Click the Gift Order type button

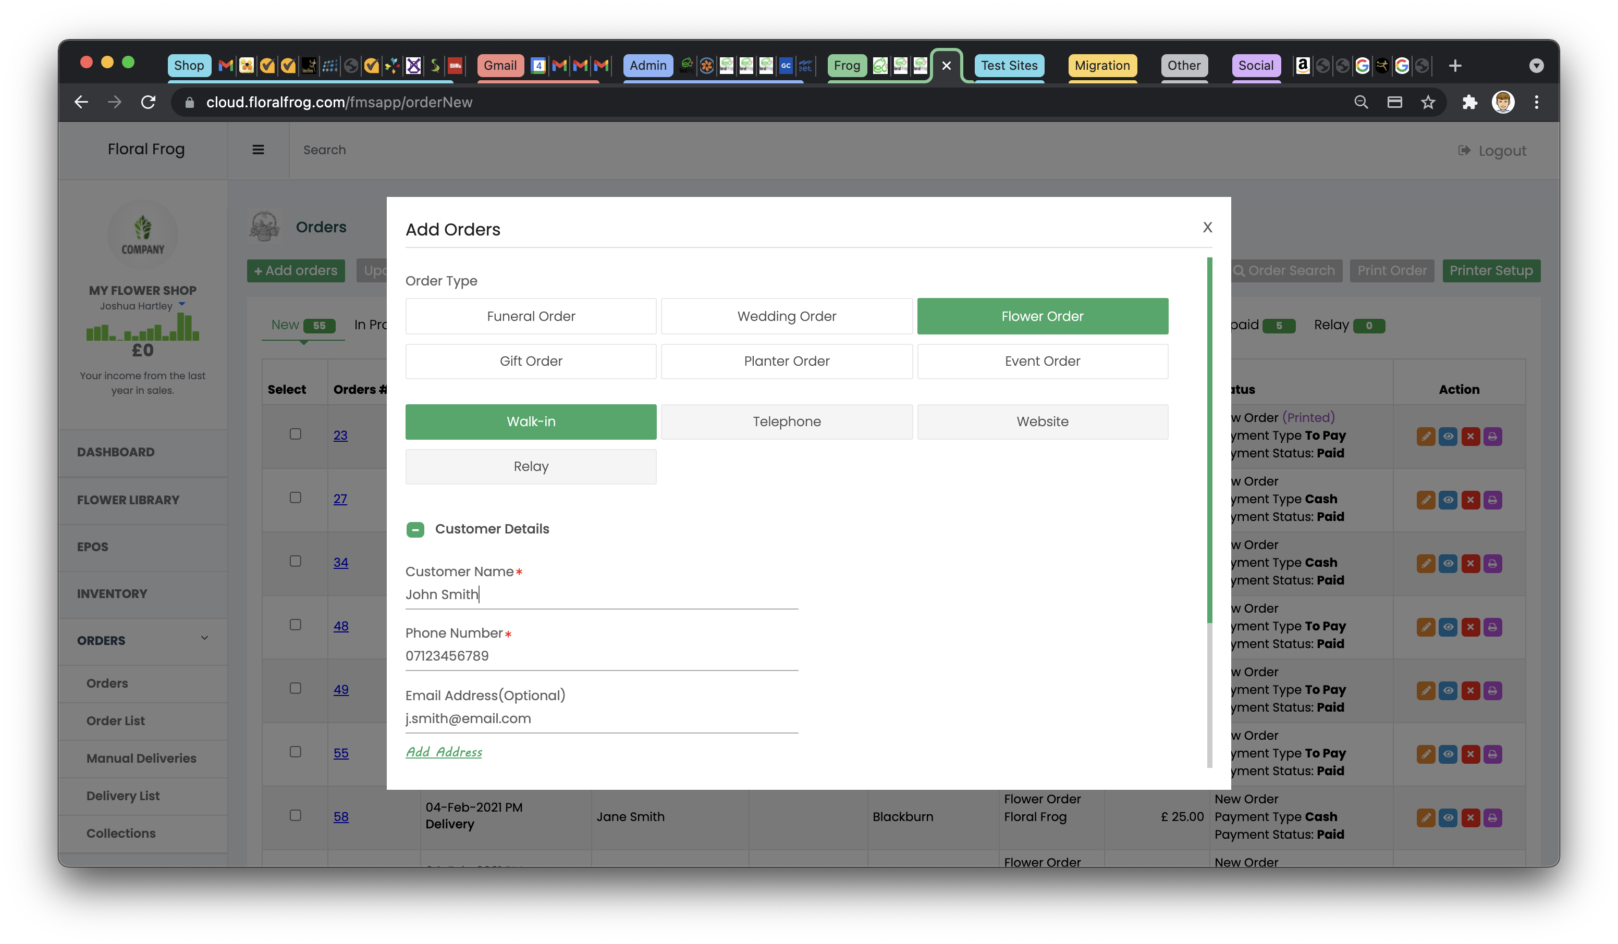point(531,359)
